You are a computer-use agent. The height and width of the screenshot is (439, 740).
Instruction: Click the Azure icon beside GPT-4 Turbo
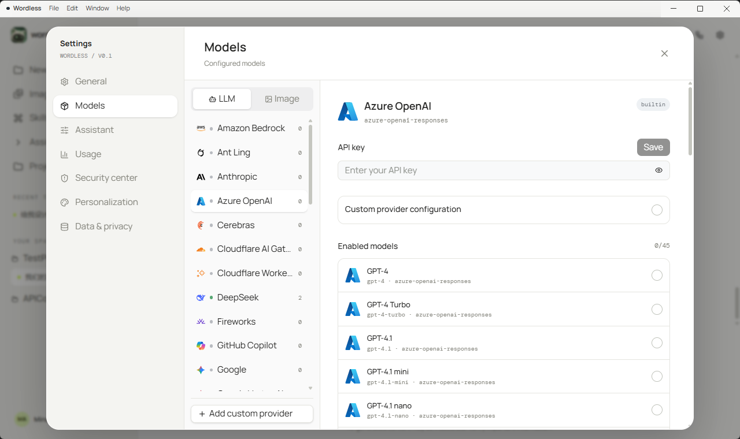(353, 309)
